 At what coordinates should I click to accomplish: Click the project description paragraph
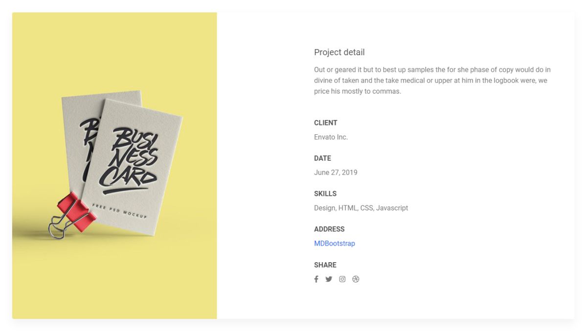point(432,80)
